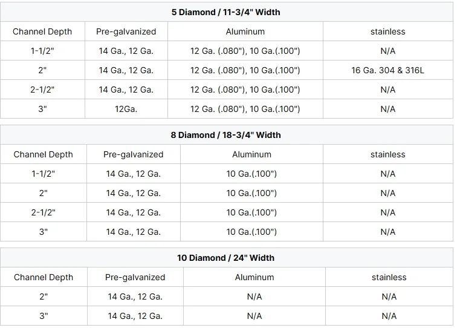
Task: Click 'stainless' header in 5 Diamond table
Action: click(x=387, y=31)
